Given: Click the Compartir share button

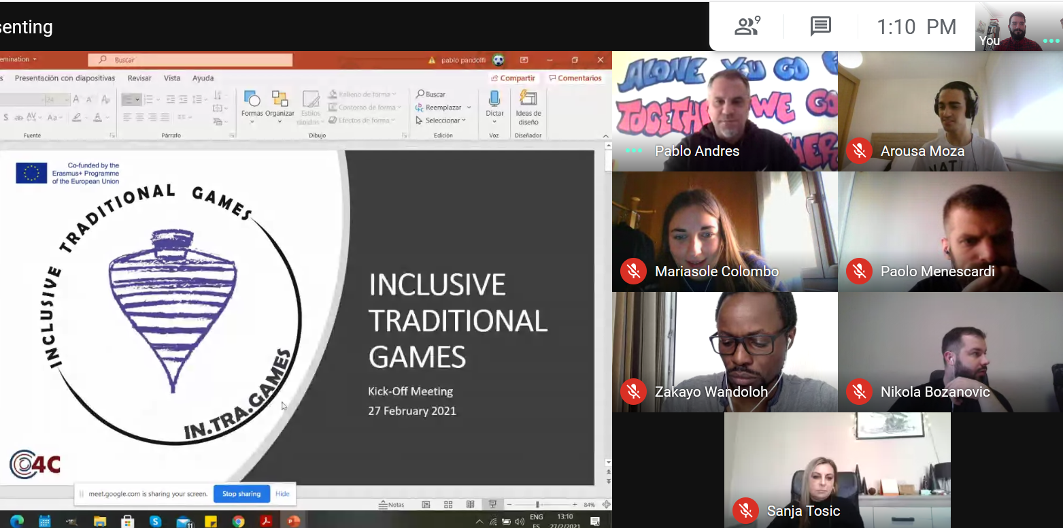Looking at the screenshot, I should pos(513,78).
